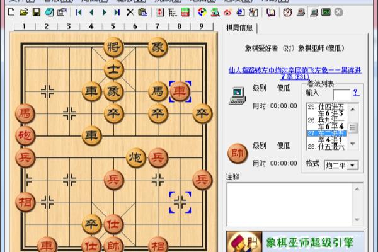Screen dimensions: 378x252
Task: Click the empty square marked with blue brackets
Action: (x=180, y=202)
